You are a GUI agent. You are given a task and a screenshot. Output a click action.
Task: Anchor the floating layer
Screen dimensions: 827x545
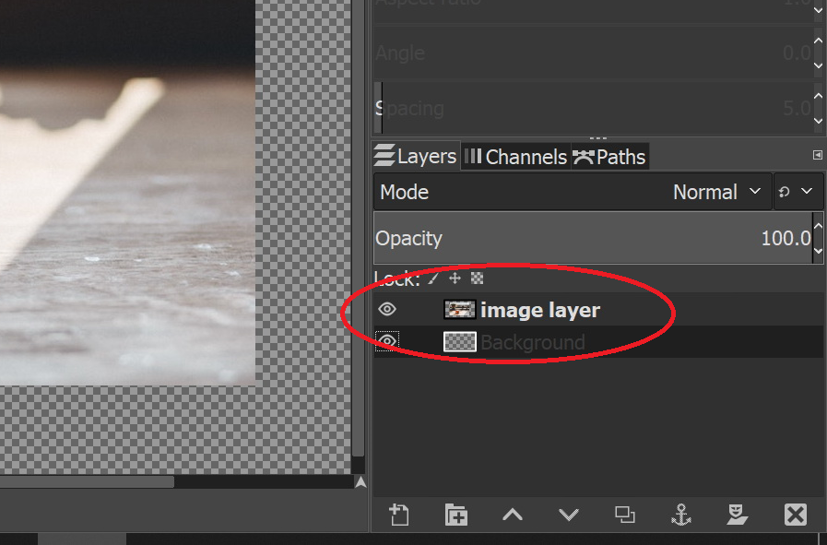click(x=681, y=515)
